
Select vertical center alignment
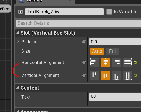[105, 76]
